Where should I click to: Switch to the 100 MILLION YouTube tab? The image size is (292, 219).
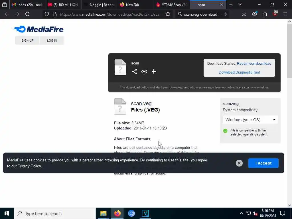click(x=63, y=5)
